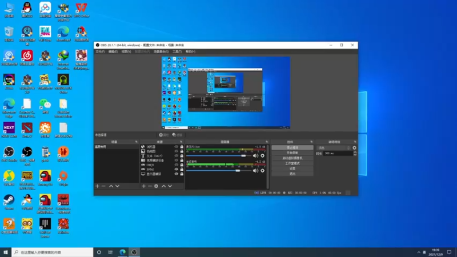Image resolution: width=457 pixels, height=257 pixels.
Task: Launch Among Us from the desktop
Action: (x=45, y=178)
